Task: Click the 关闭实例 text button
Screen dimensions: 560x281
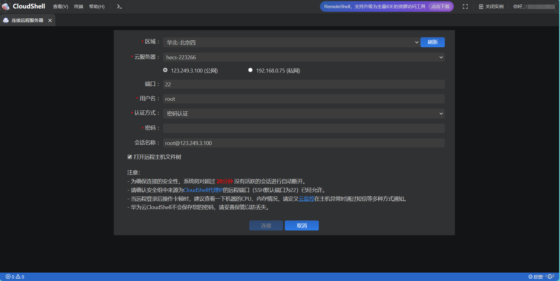Action: pos(494,7)
